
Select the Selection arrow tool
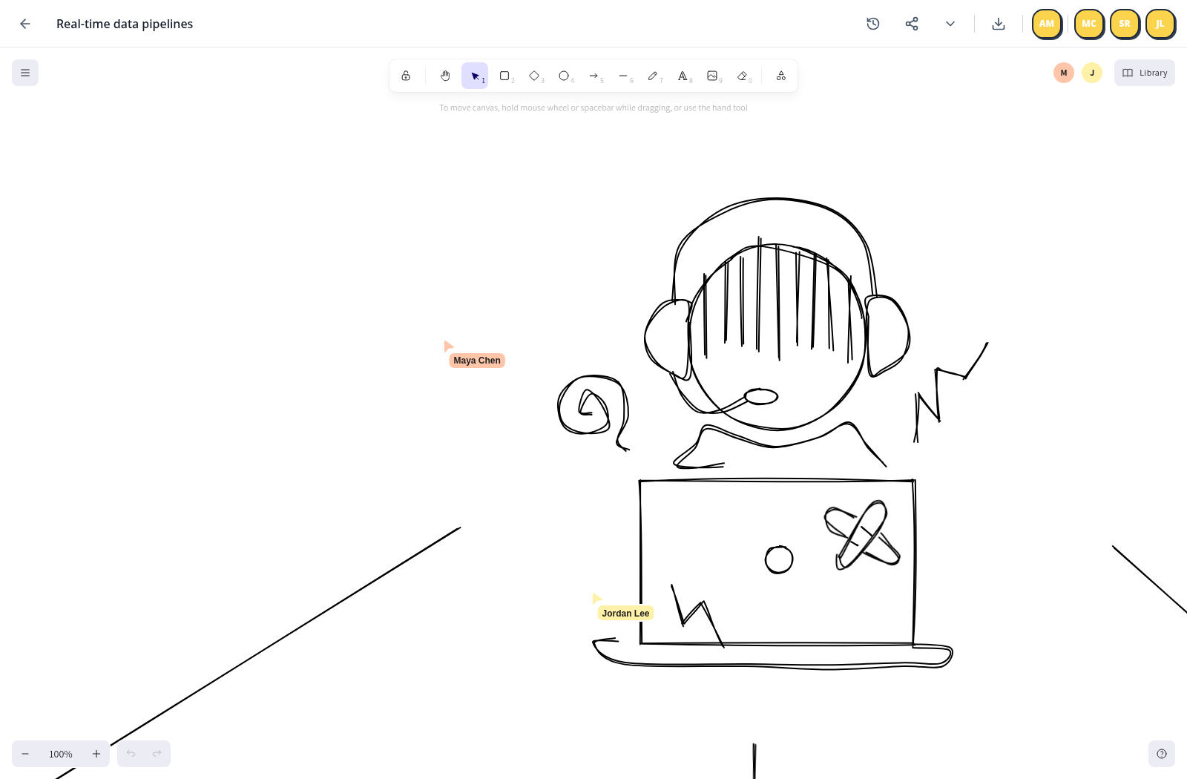(475, 76)
